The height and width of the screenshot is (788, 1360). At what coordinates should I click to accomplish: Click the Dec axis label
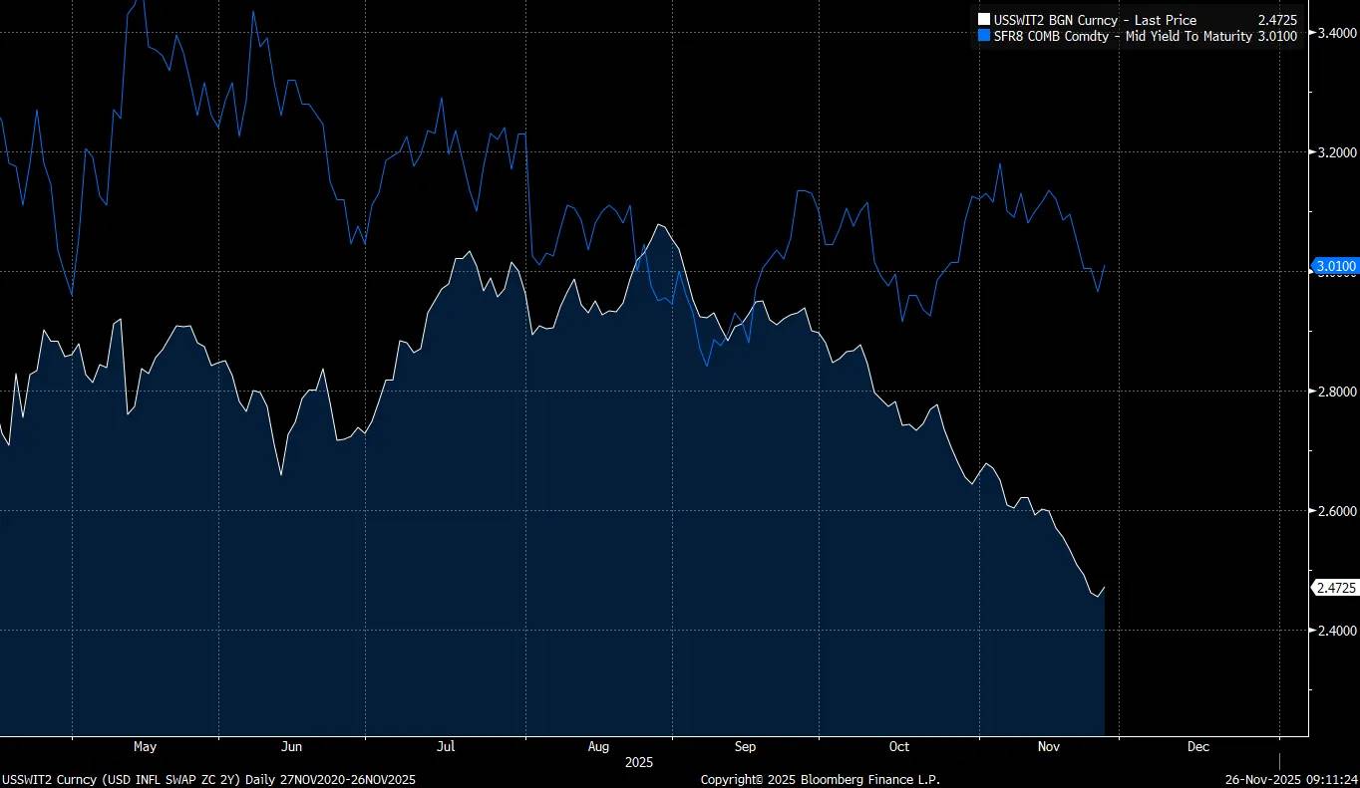click(1197, 746)
